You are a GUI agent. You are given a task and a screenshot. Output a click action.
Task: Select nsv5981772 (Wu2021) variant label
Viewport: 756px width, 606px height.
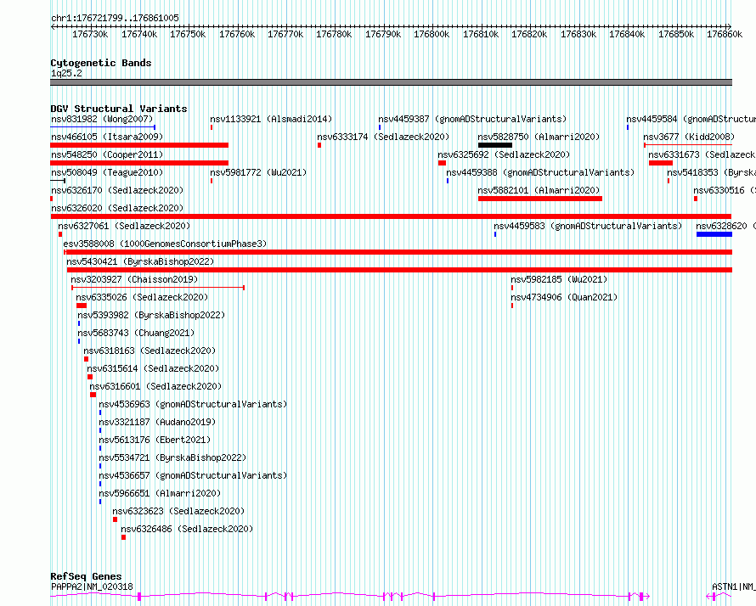tap(258, 172)
